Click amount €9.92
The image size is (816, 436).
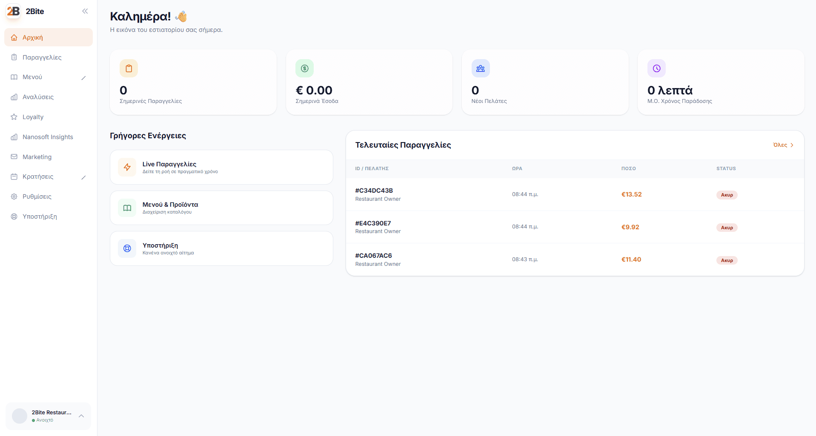[630, 227]
